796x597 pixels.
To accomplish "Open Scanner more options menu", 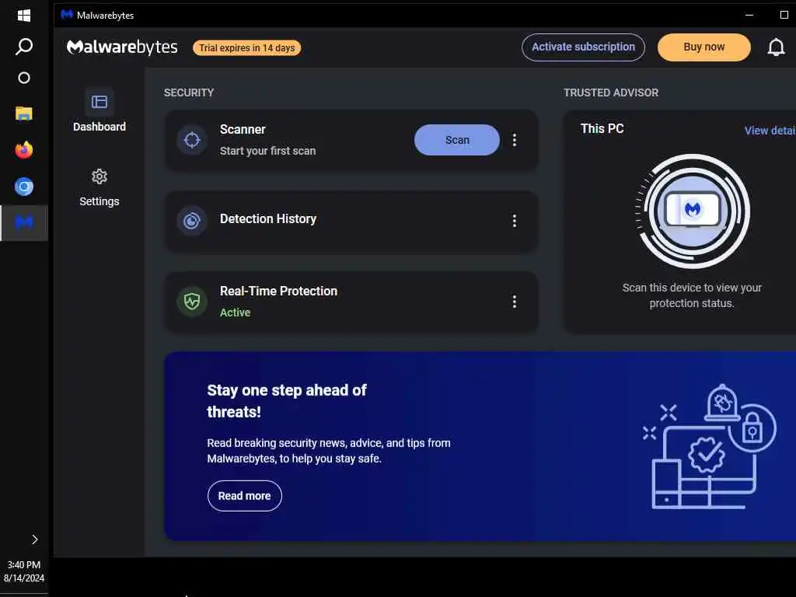I will point(515,140).
